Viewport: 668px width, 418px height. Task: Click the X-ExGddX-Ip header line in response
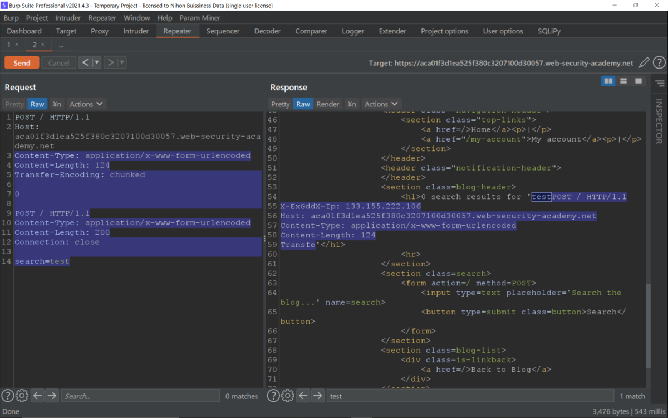(351, 206)
